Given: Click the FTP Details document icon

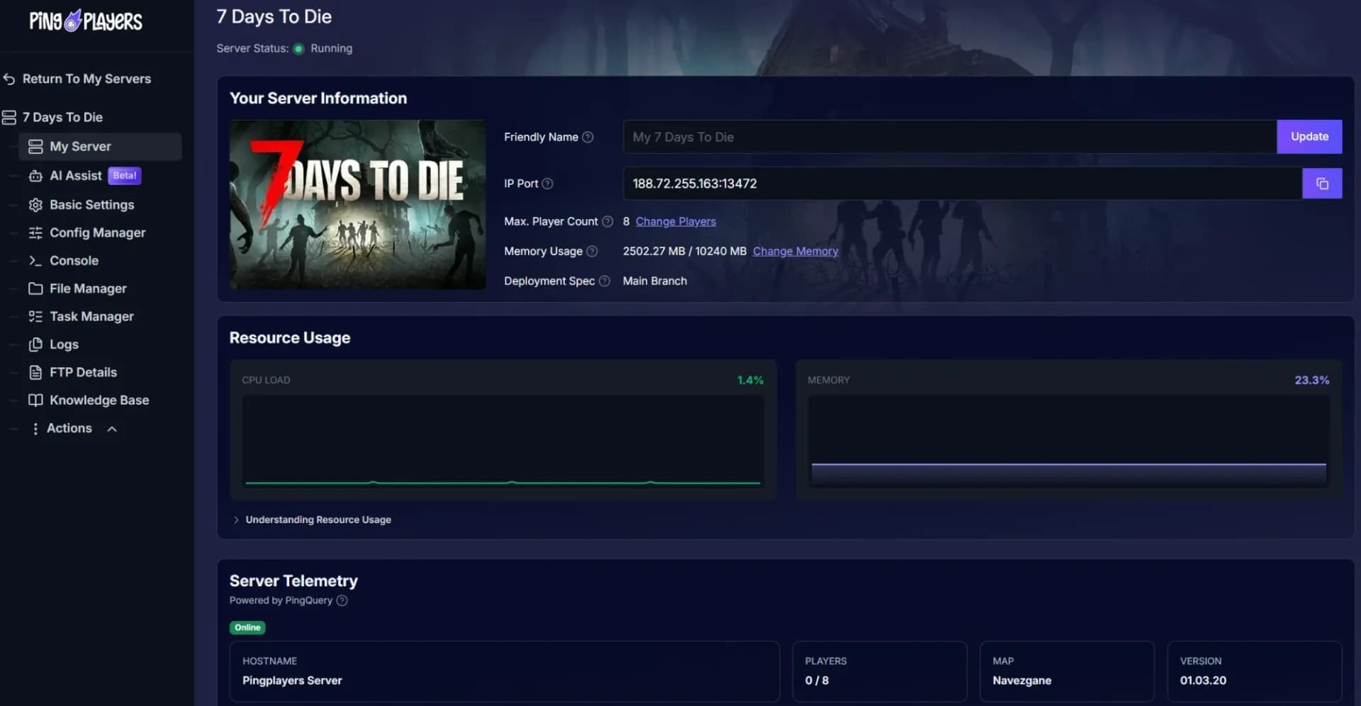Looking at the screenshot, I should coord(35,372).
